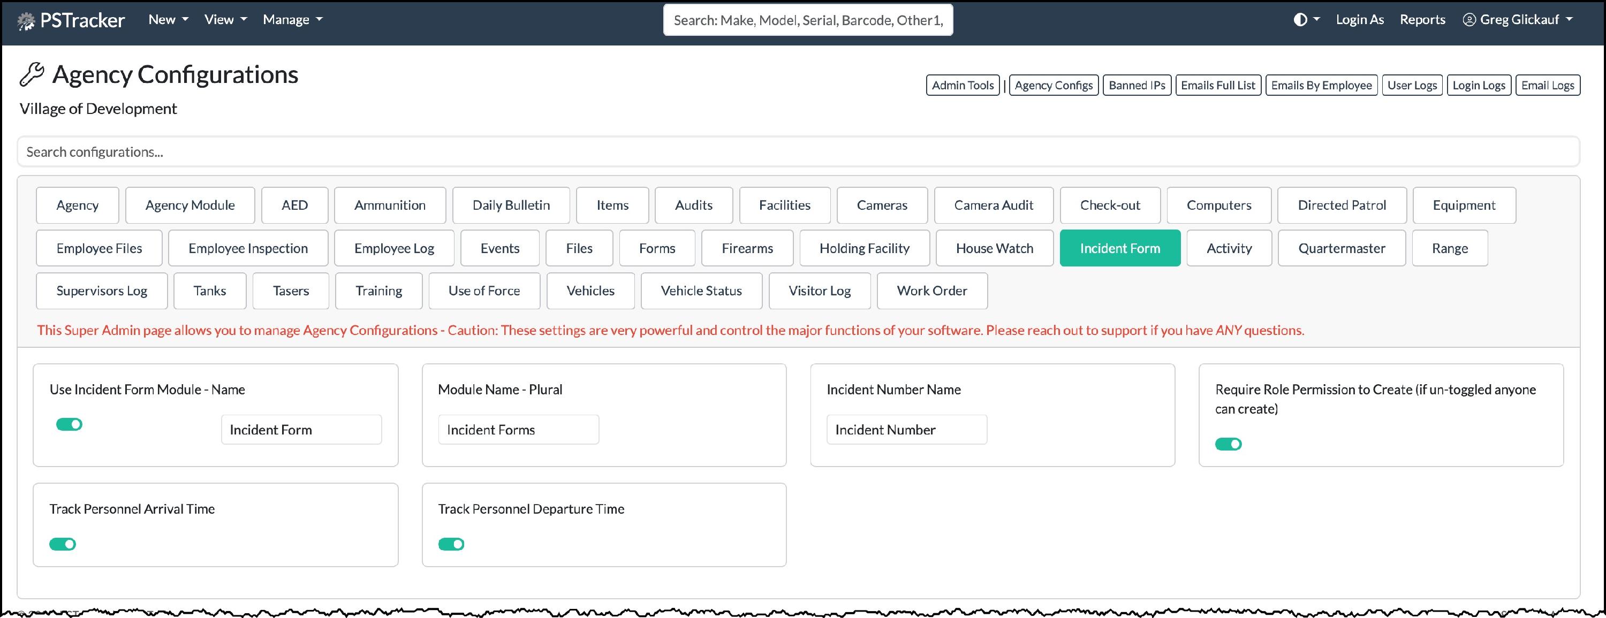This screenshot has height=618, width=1606.
Task: Select the Vehicles tab
Action: coord(591,291)
